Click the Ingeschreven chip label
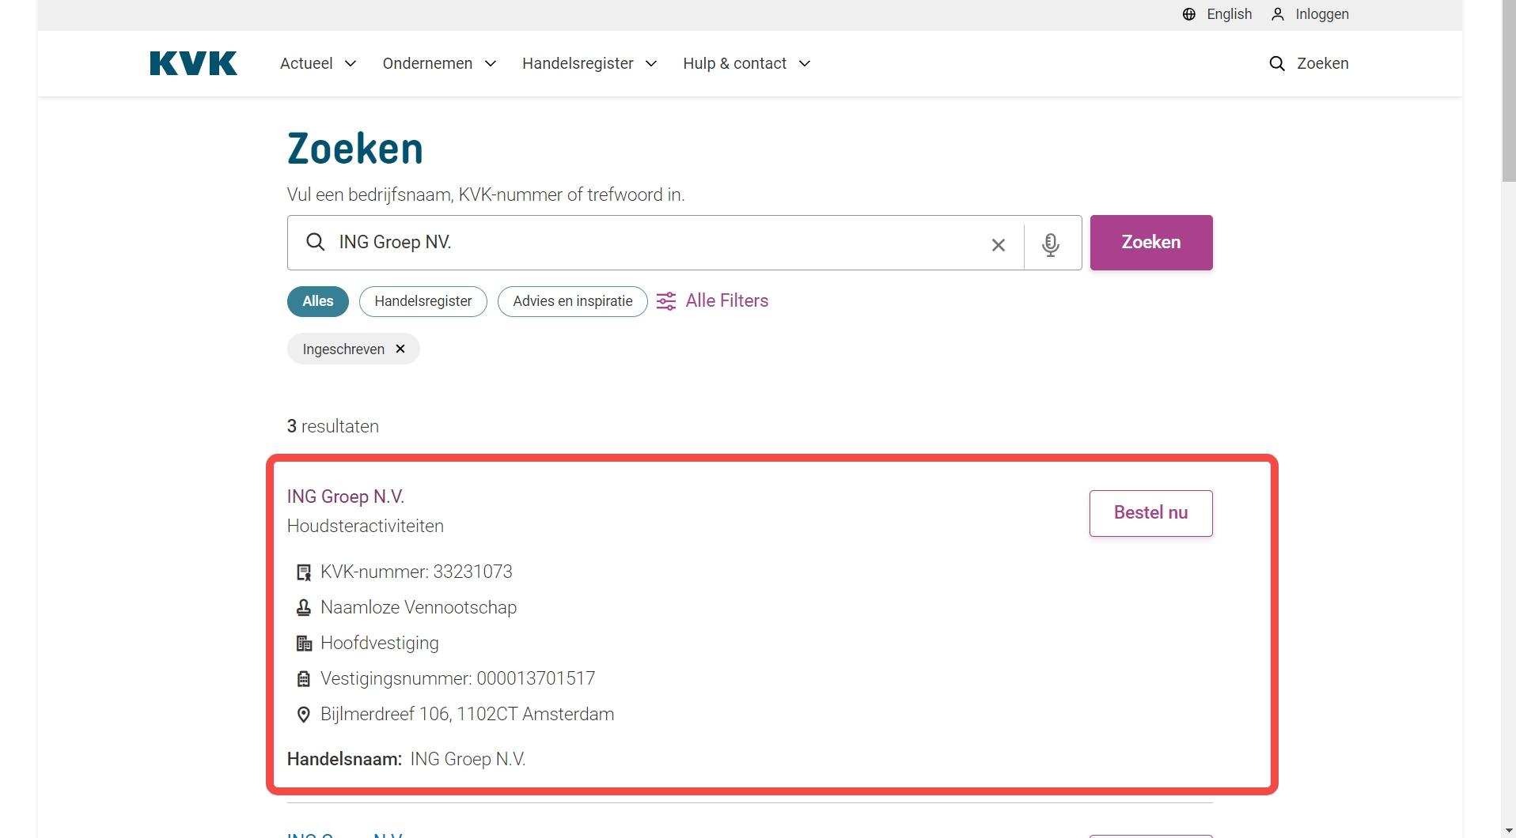1516x838 pixels. click(x=343, y=349)
